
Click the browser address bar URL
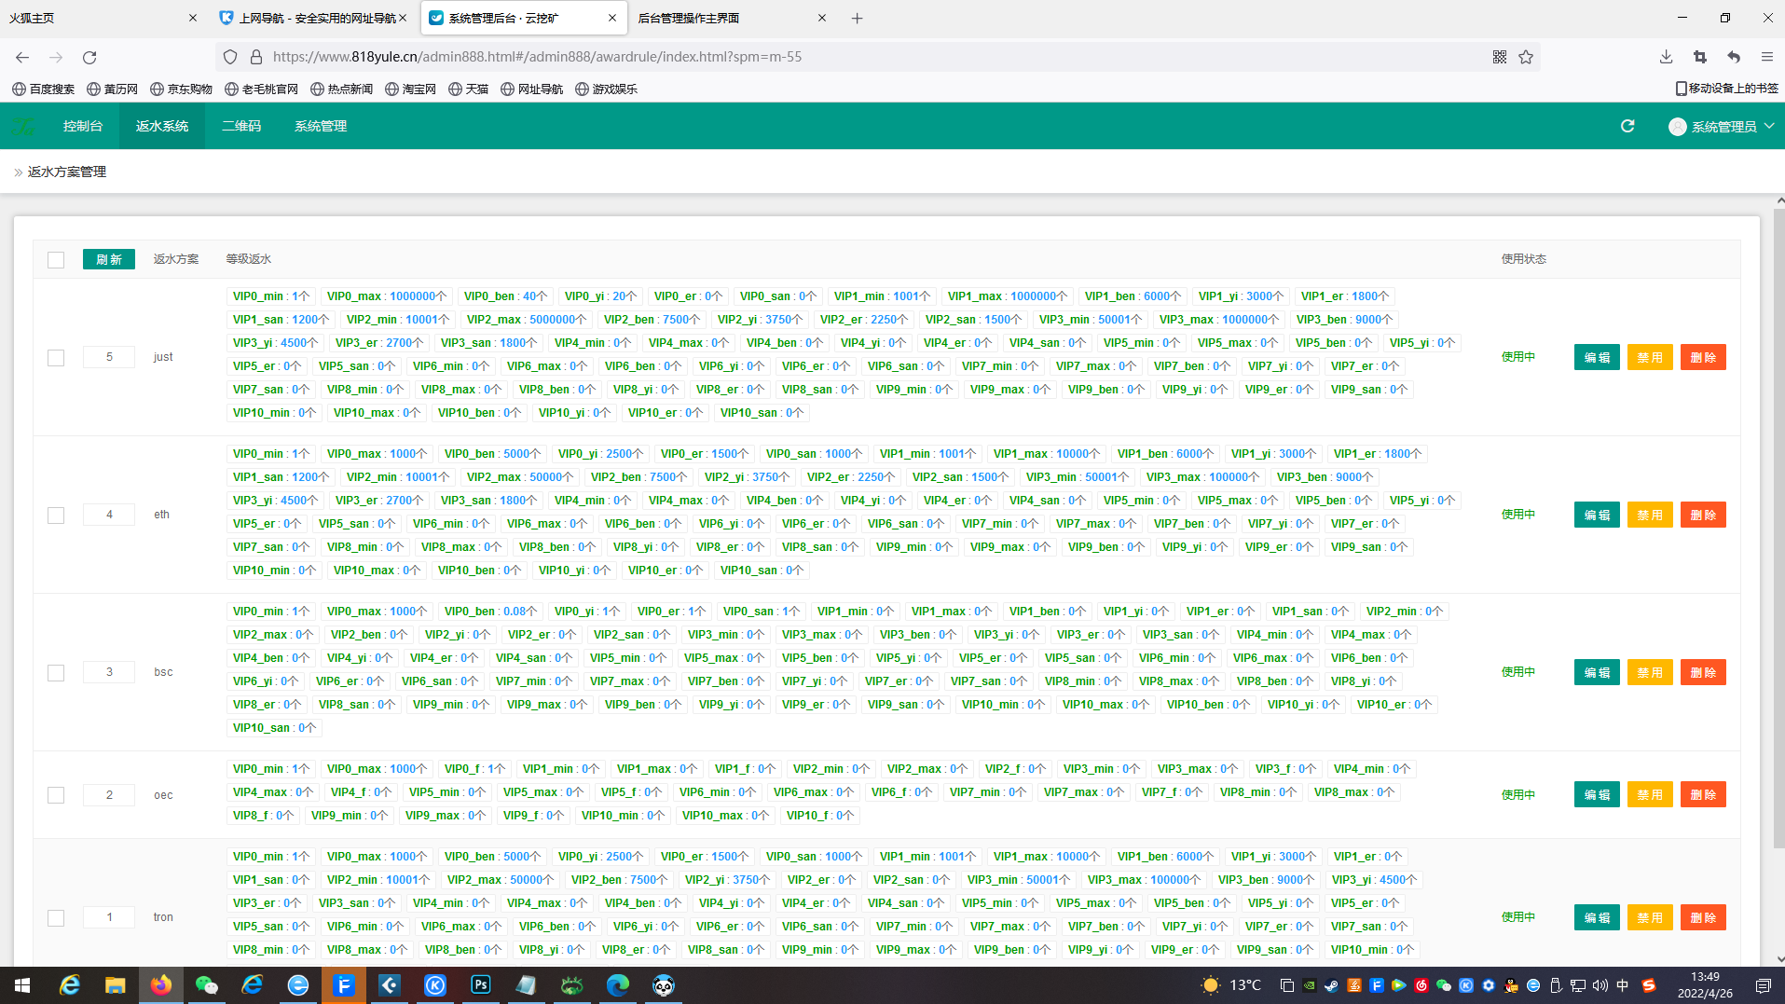[537, 57]
